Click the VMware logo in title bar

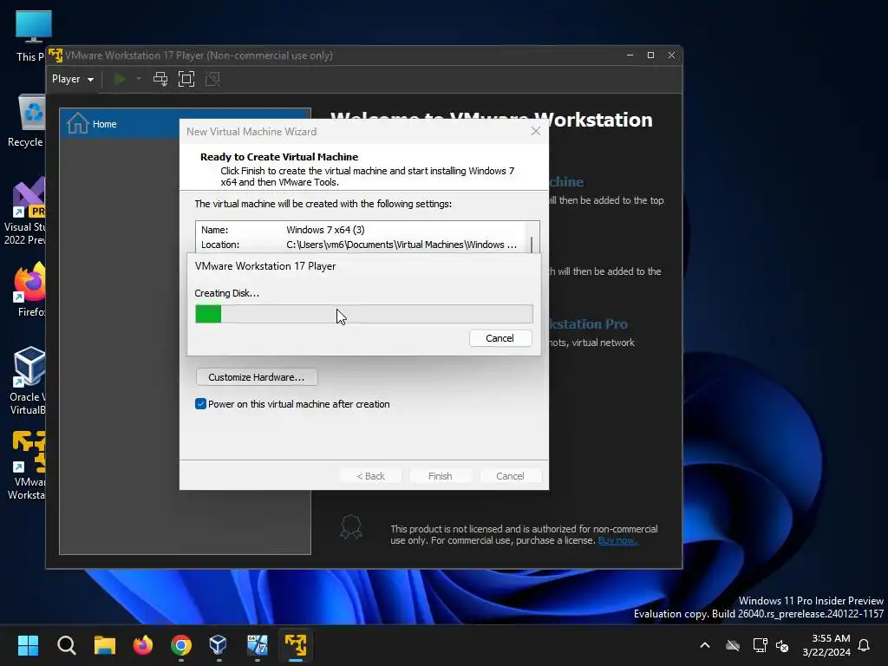[55, 55]
